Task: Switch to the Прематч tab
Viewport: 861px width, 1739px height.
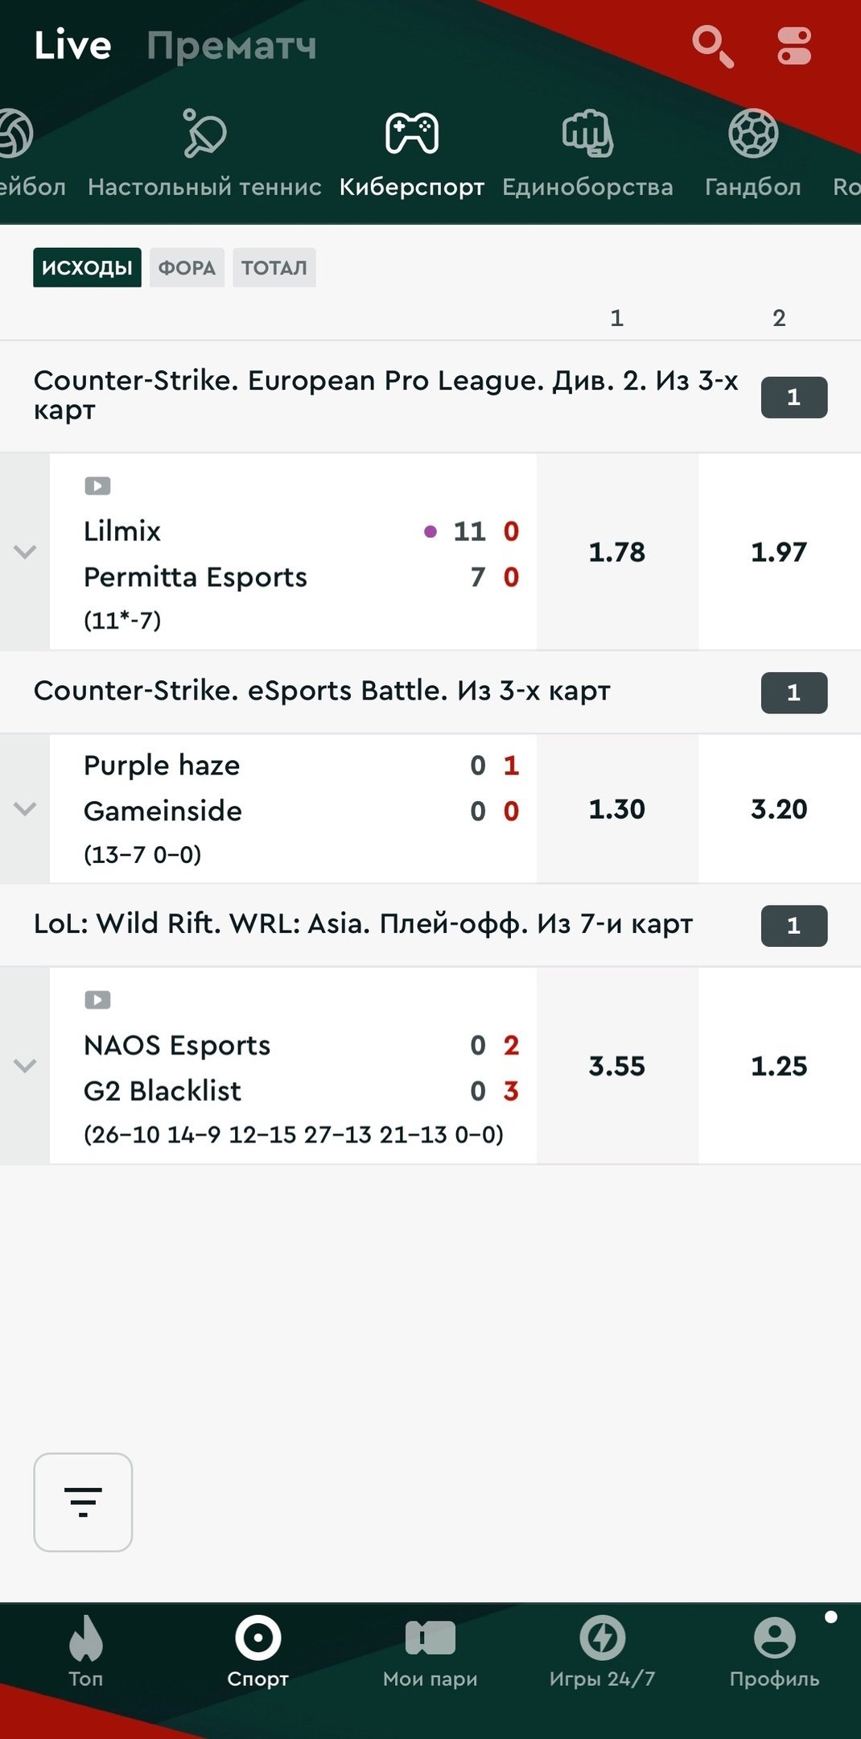Action: click(232, 46)
